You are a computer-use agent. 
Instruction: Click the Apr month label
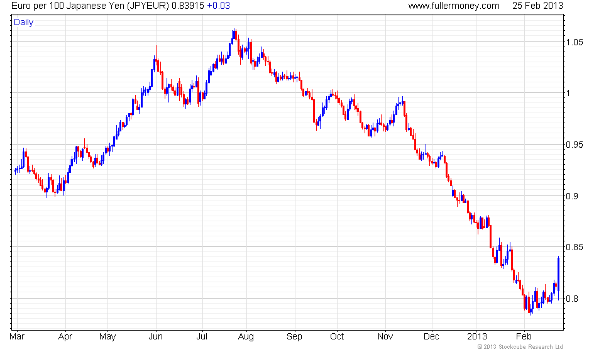(x=65, y=337)
